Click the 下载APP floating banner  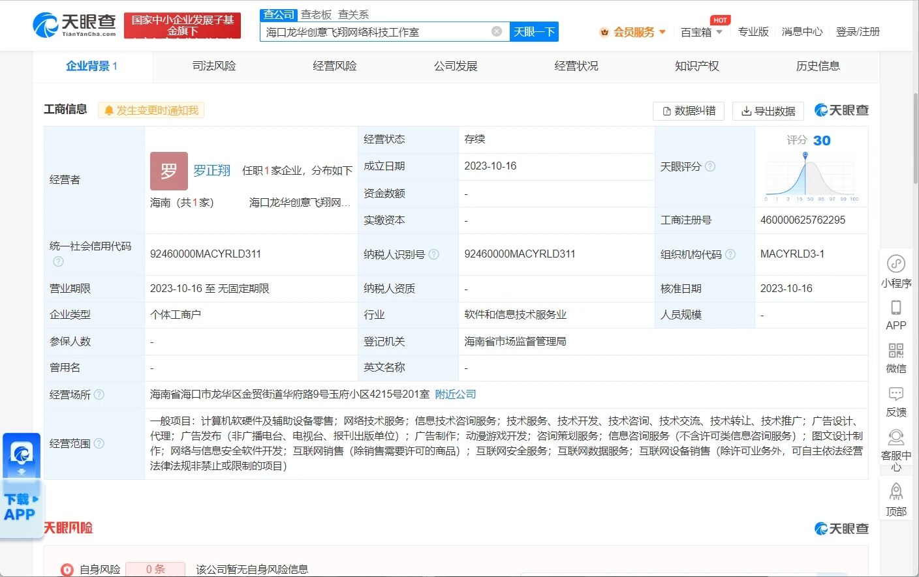pos(21,486)
